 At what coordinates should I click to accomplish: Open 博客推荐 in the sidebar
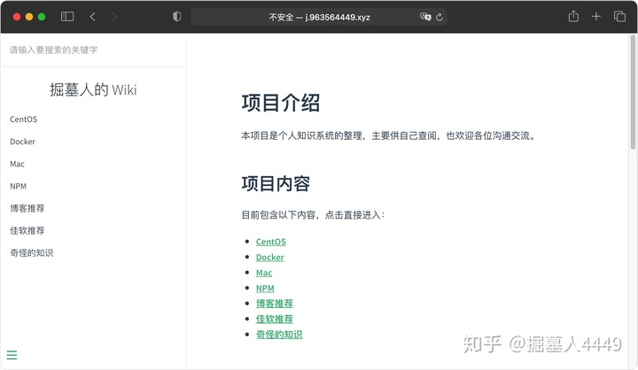pyautogui.click(x=27, y=208)
